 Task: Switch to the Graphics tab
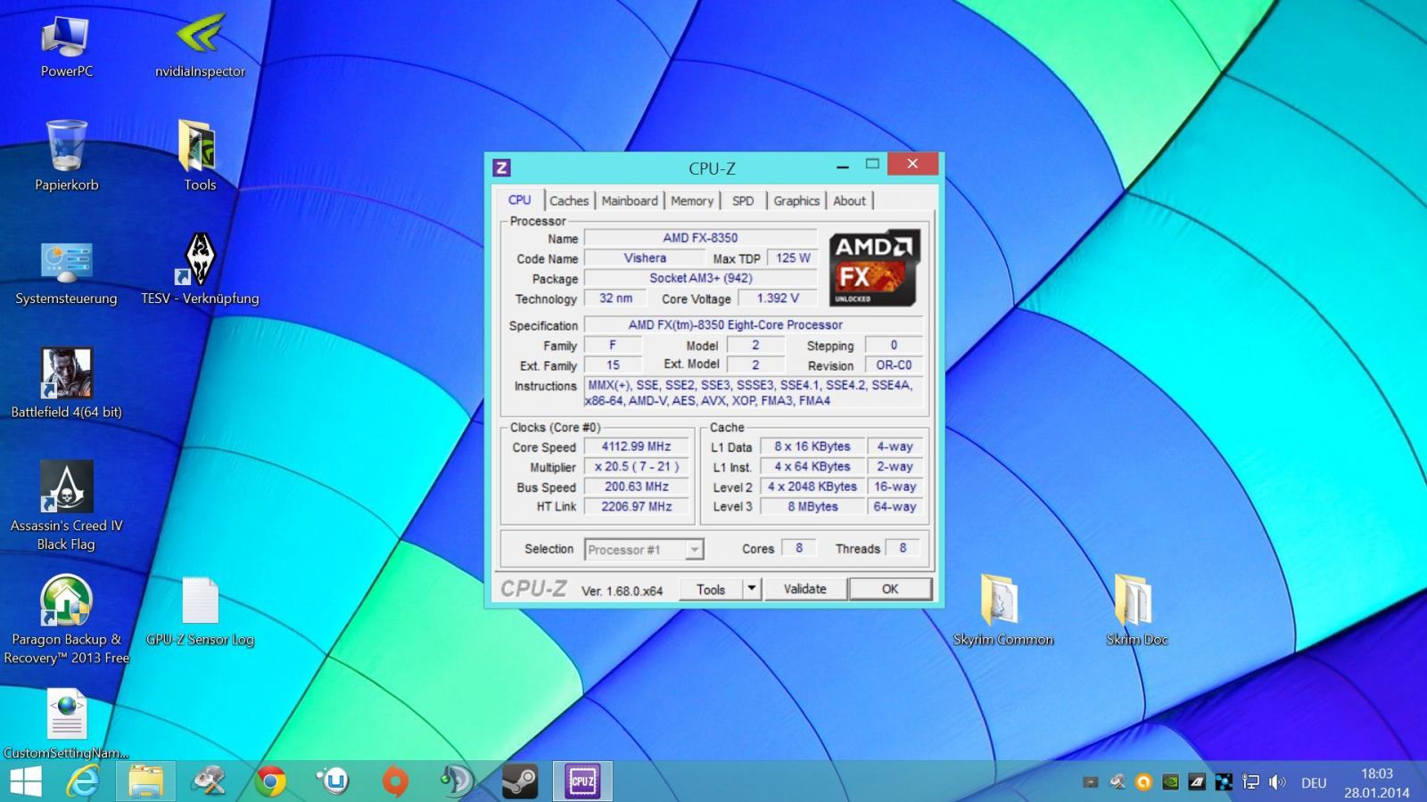point(796,201)
